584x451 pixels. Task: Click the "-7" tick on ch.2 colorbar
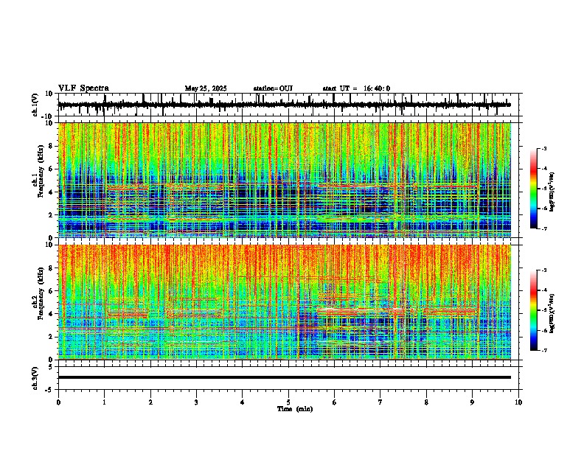[544, 350]
